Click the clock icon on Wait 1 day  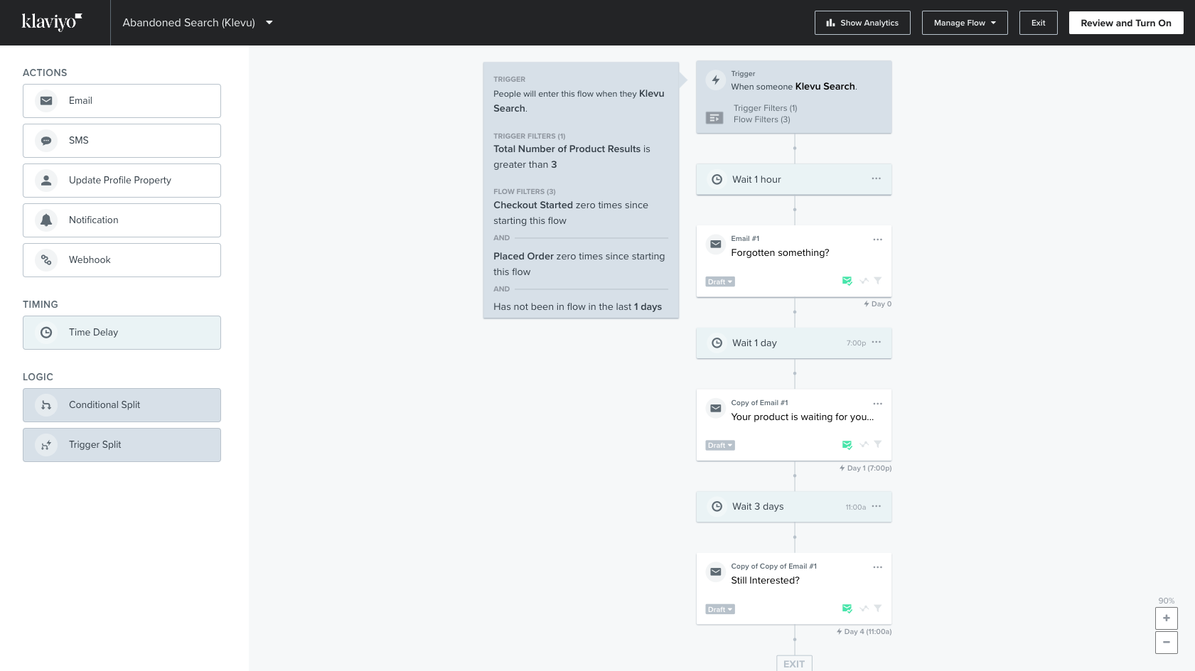click(717, 343)
